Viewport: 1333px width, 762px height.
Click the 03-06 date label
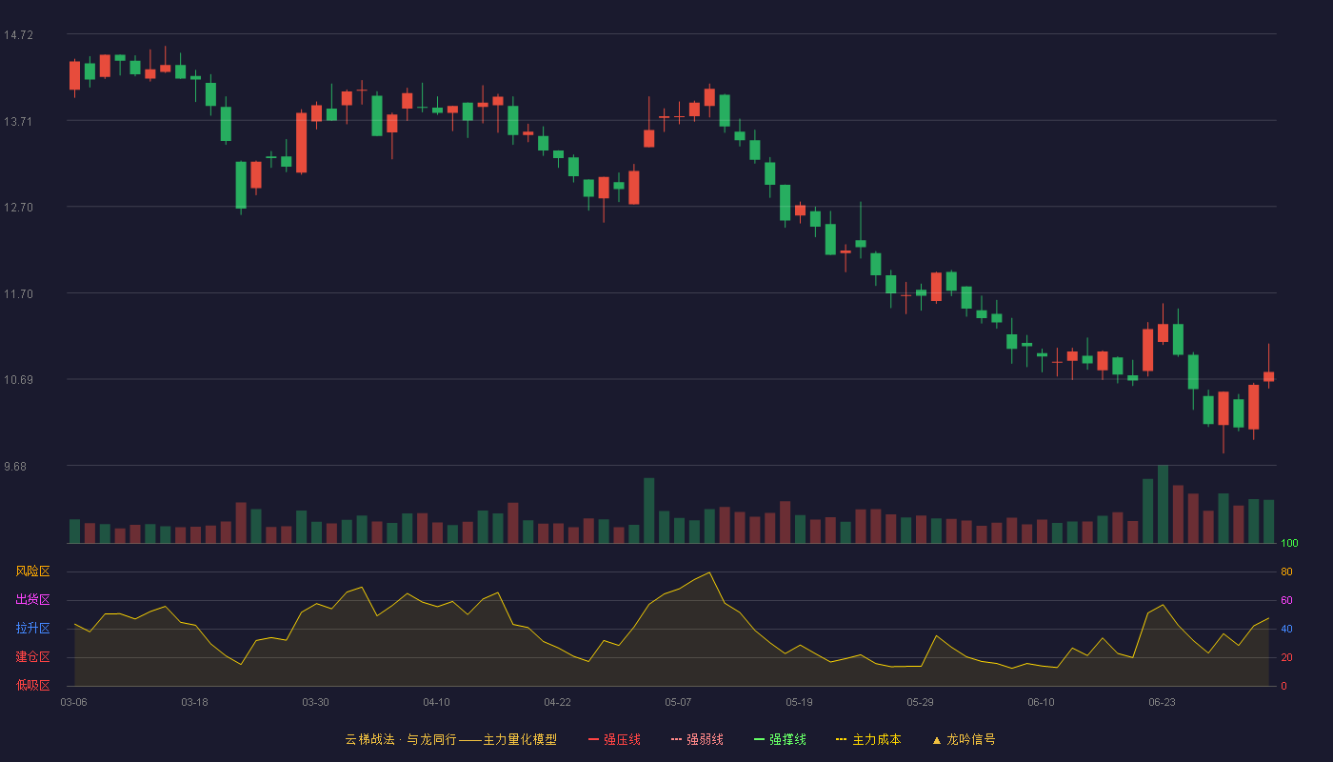click(x=73, y=702)
